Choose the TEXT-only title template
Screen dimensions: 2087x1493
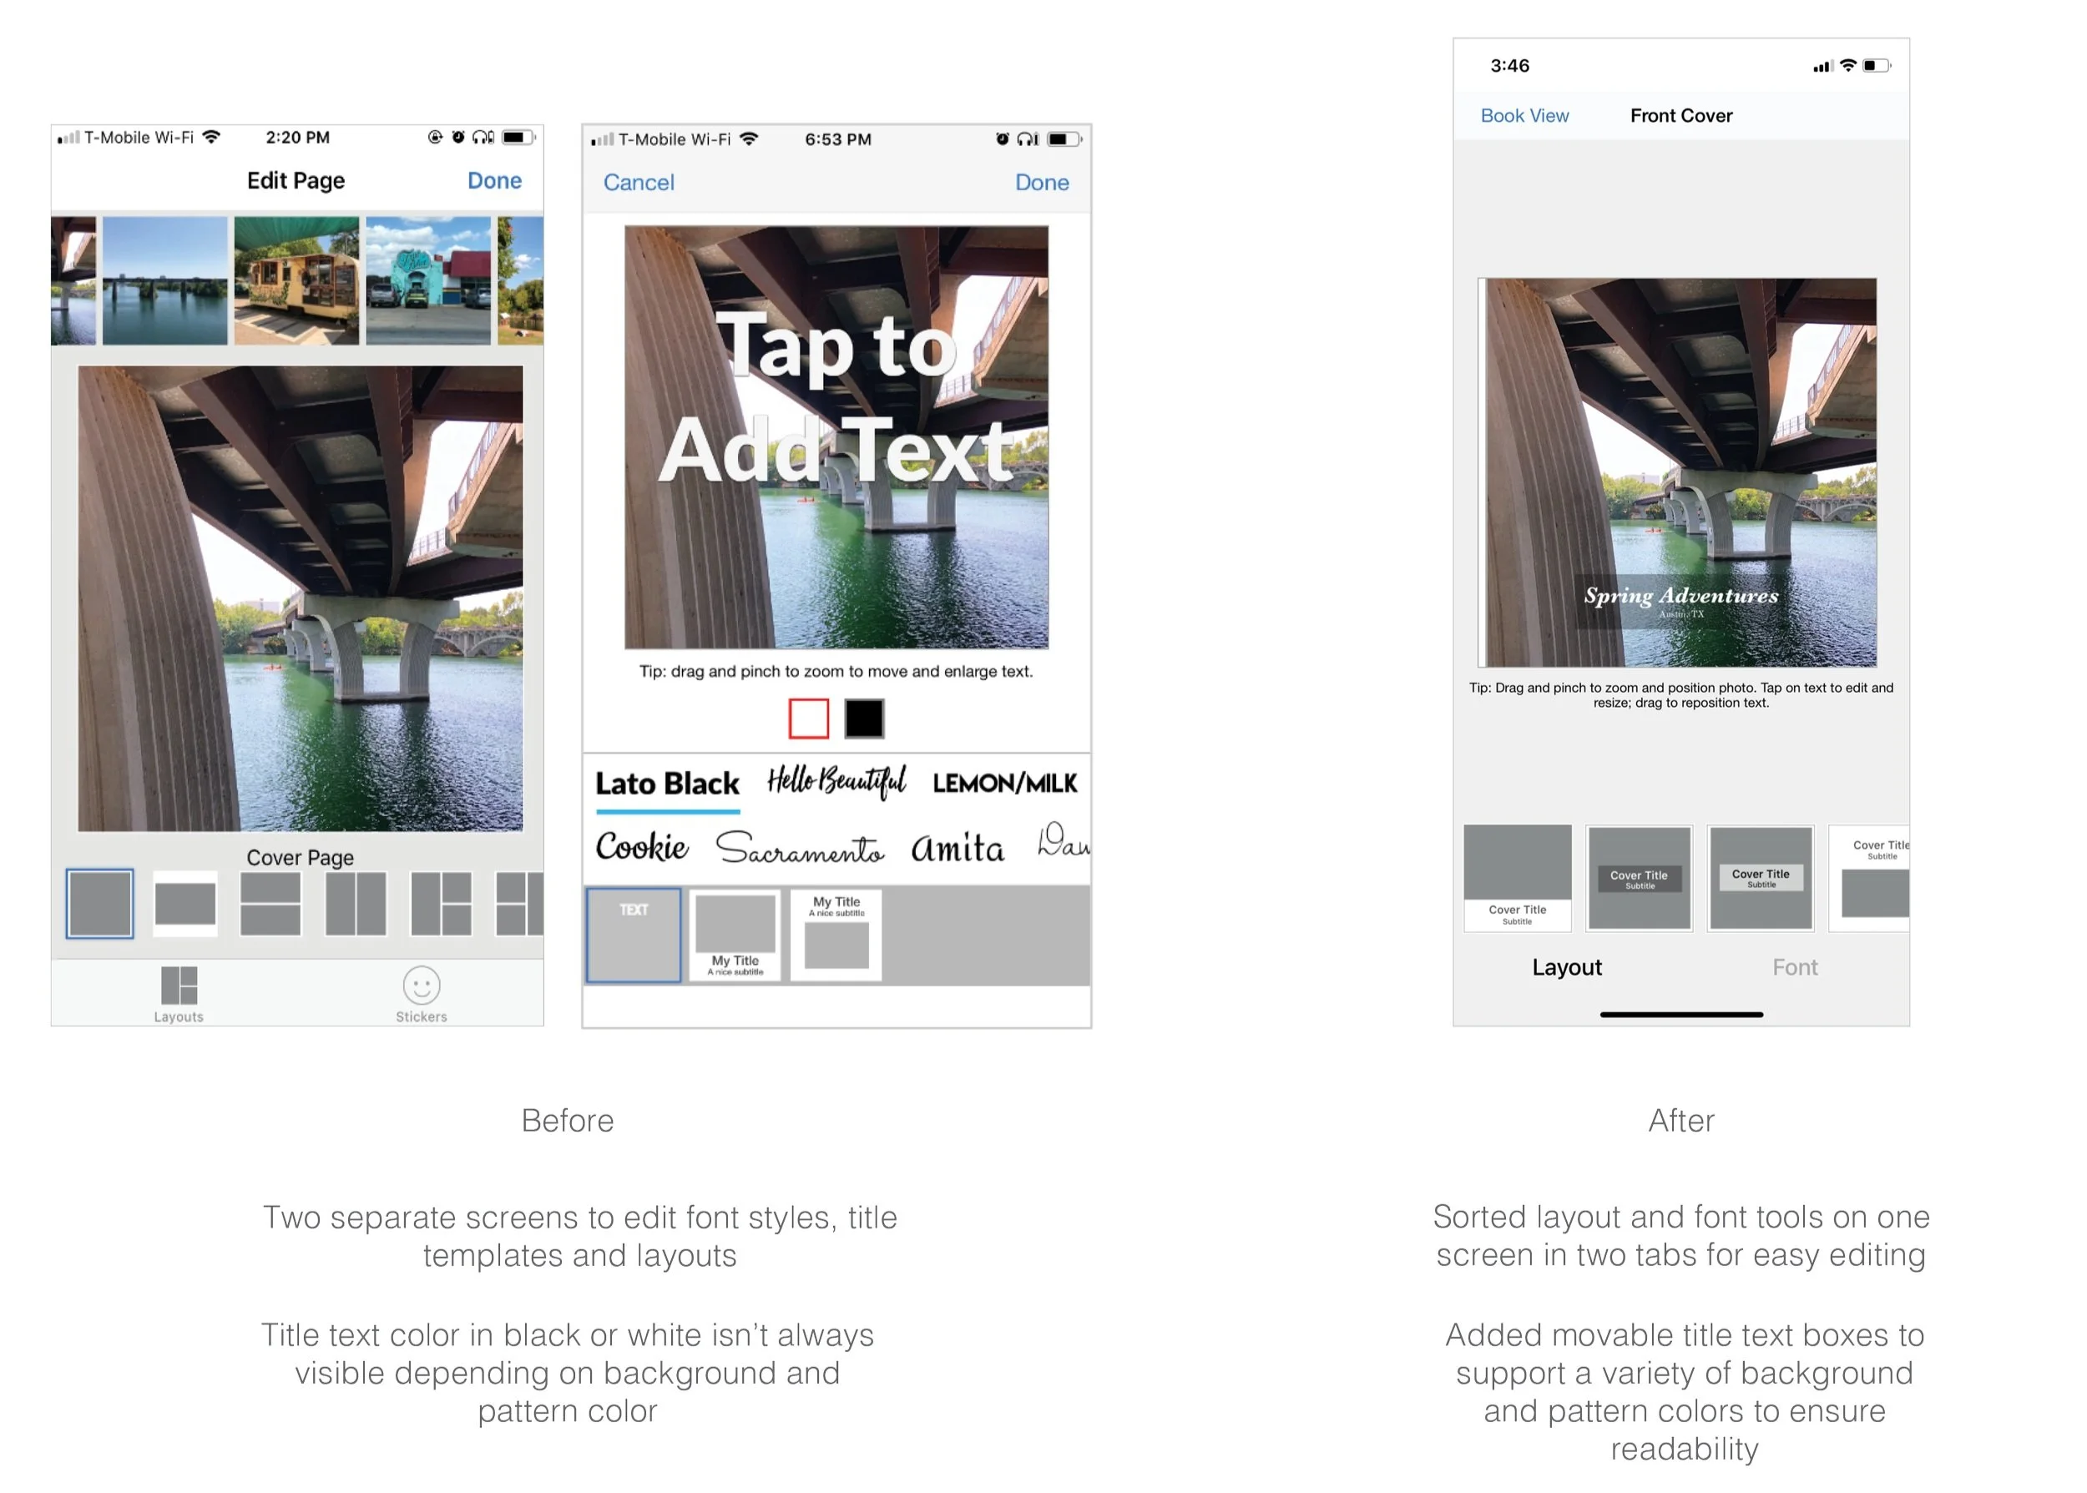click(x=634, y=934)
